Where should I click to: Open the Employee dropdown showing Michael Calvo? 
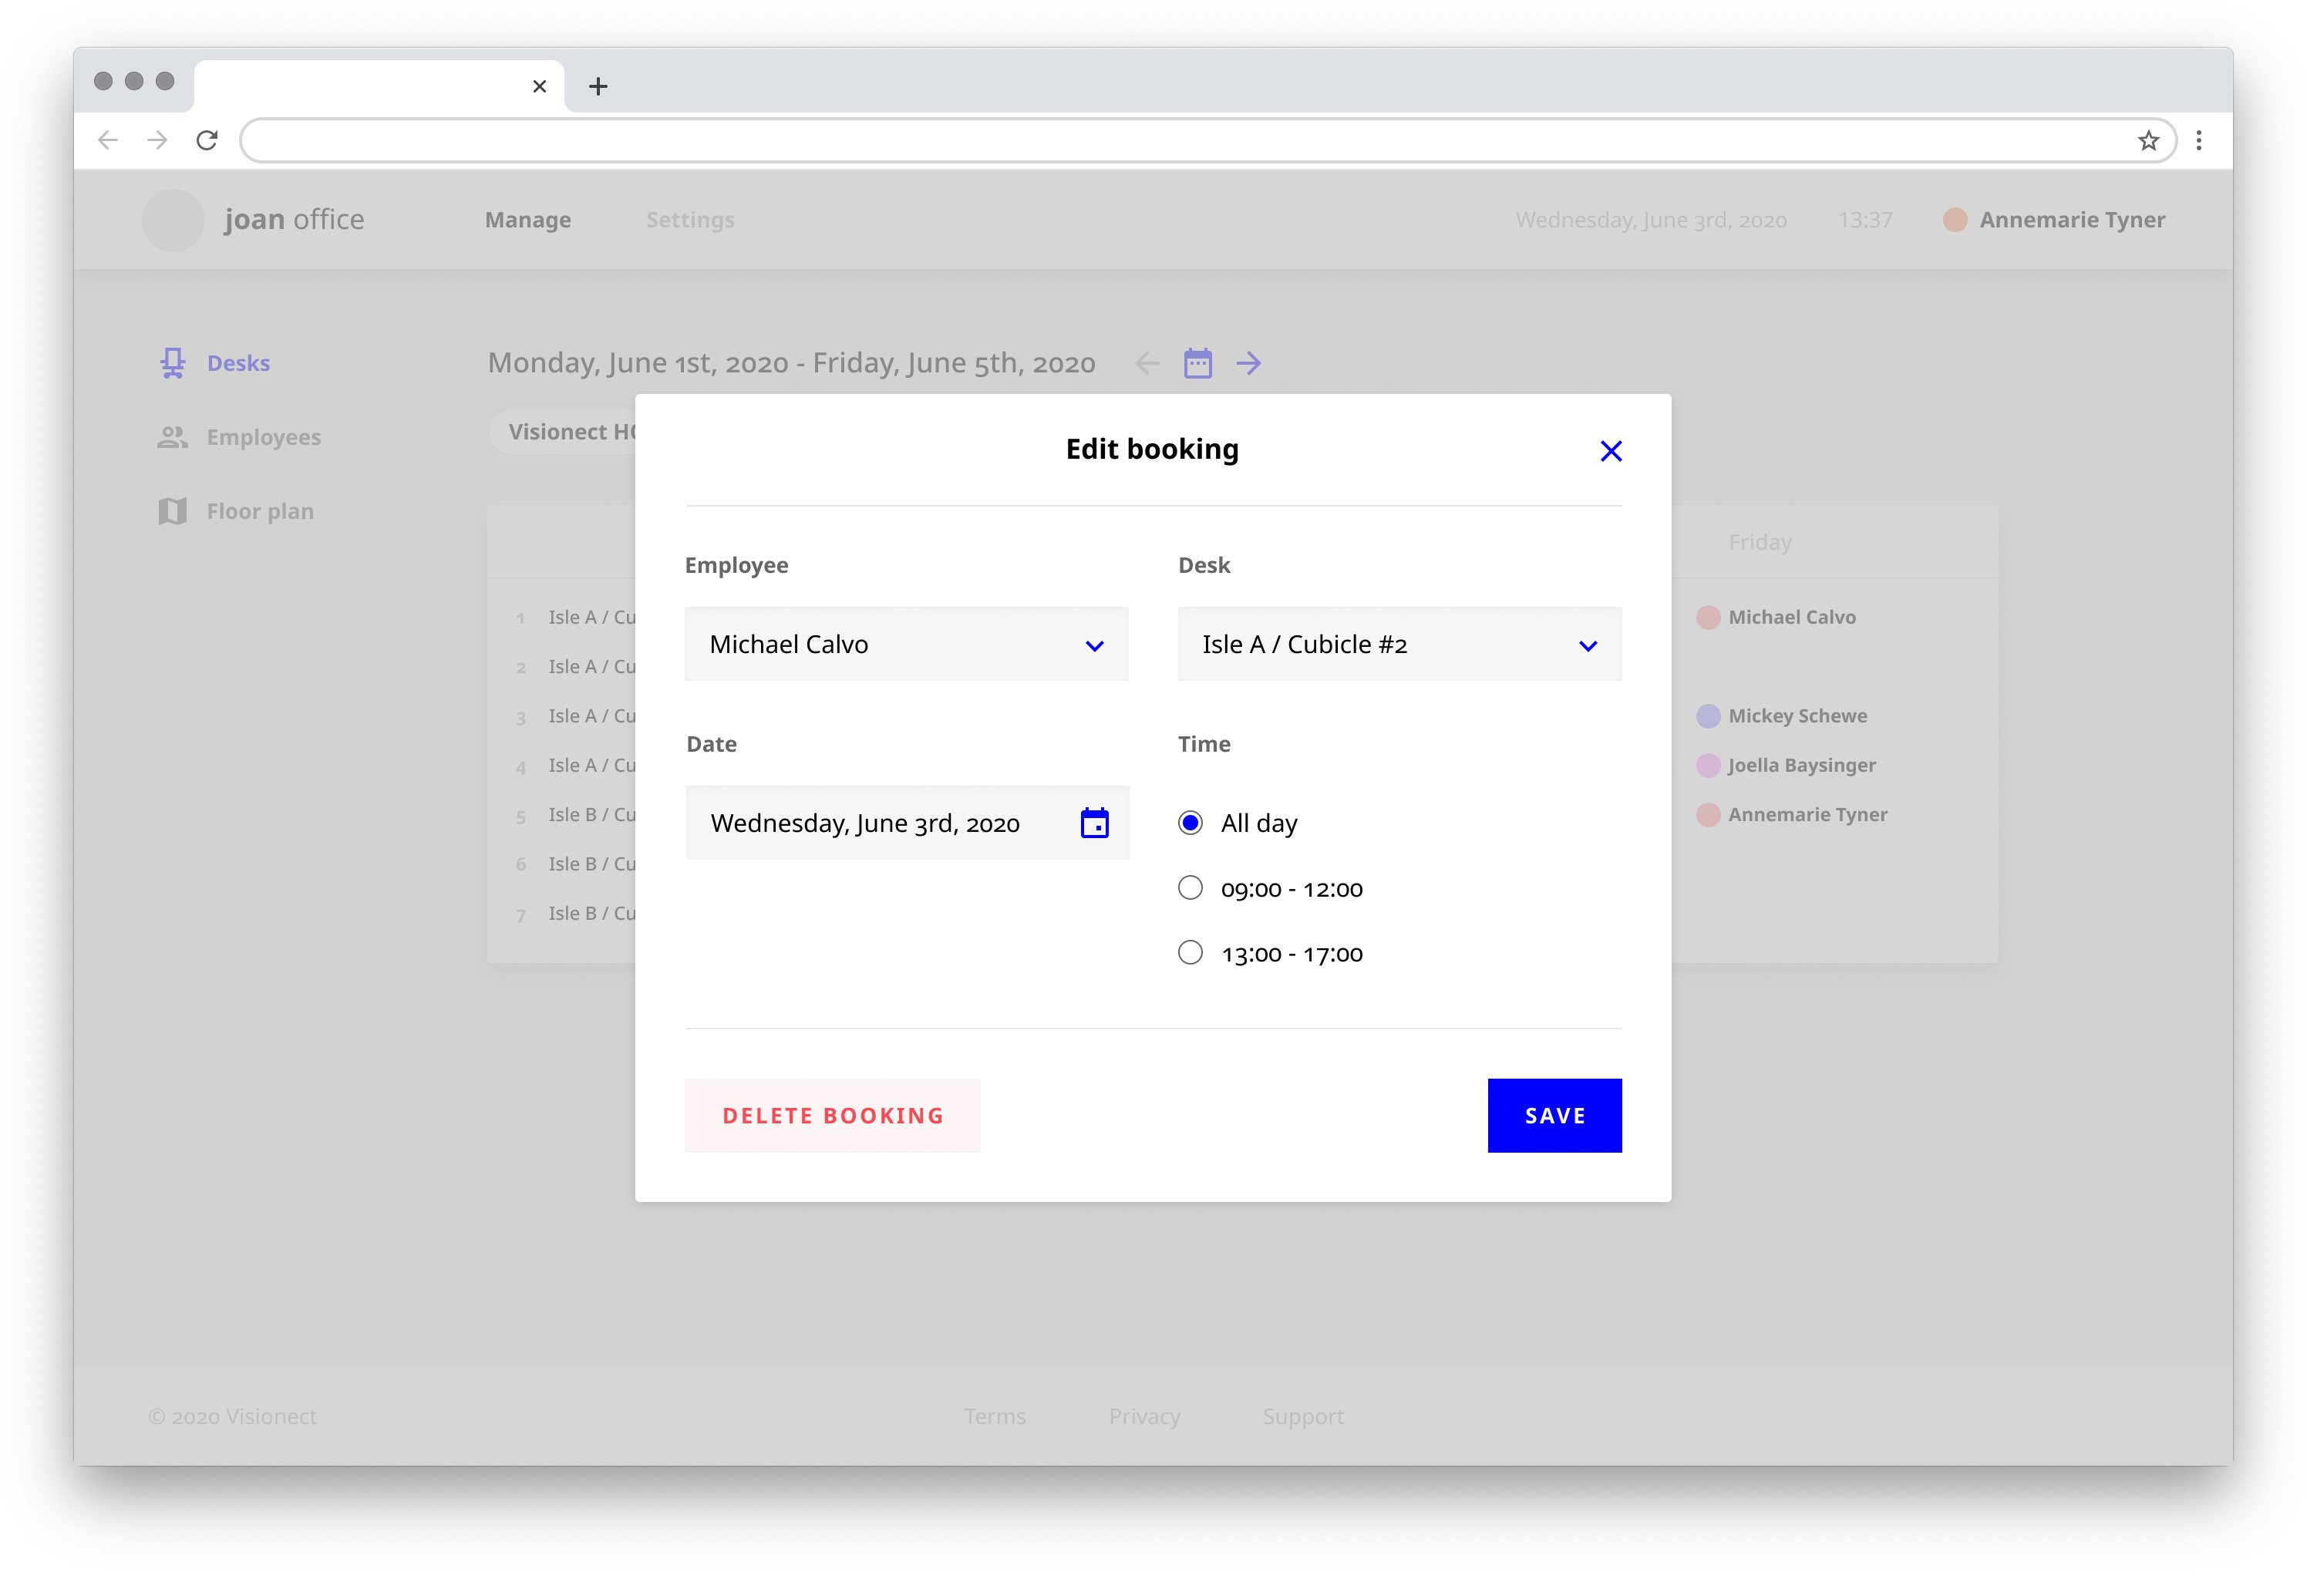pyautogui.click(x=905, y=644)
